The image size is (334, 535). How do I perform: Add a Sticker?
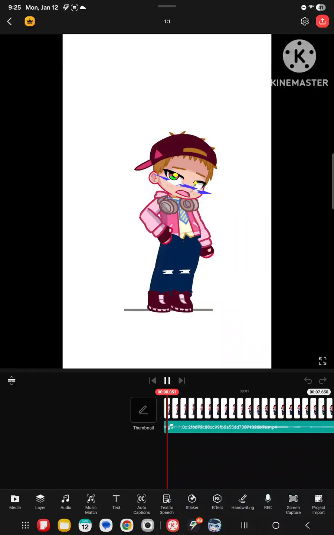click(x=192, y=502)
